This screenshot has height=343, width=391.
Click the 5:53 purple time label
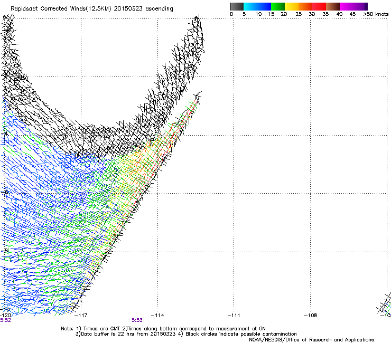point(137,320)
